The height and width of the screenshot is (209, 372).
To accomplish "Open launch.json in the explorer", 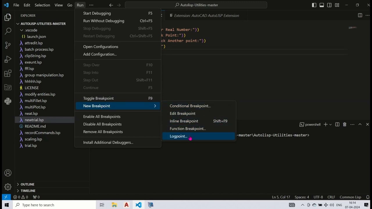I will pyautogui.click(x=36, y=37).
